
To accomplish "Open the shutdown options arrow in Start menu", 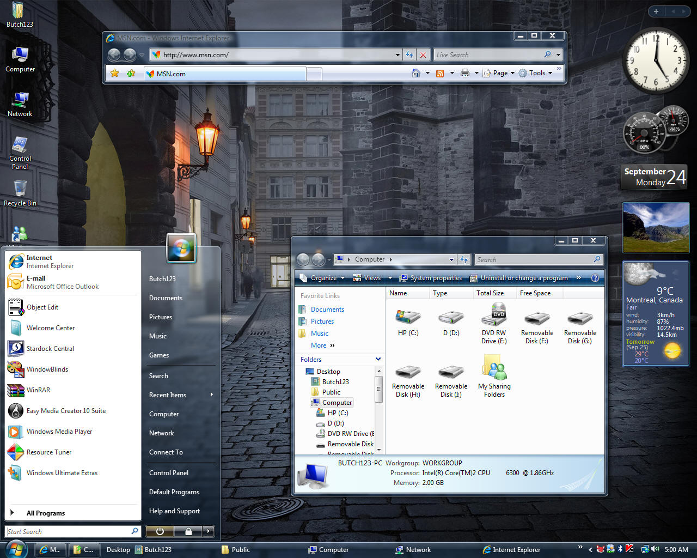I will click(208, 531).
